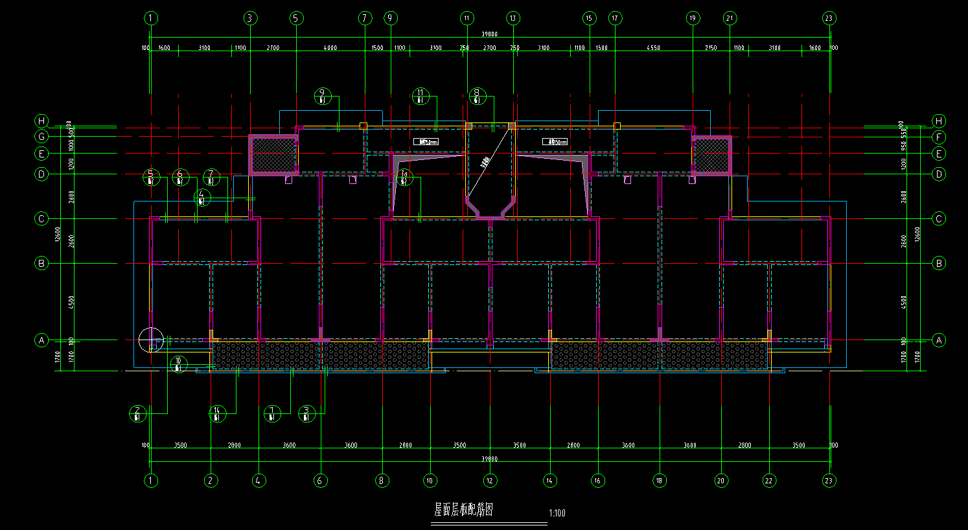This screenshot has height=530, width=968.
Task: Click the 4550 dimension text
Action: (x=653, y=48)
